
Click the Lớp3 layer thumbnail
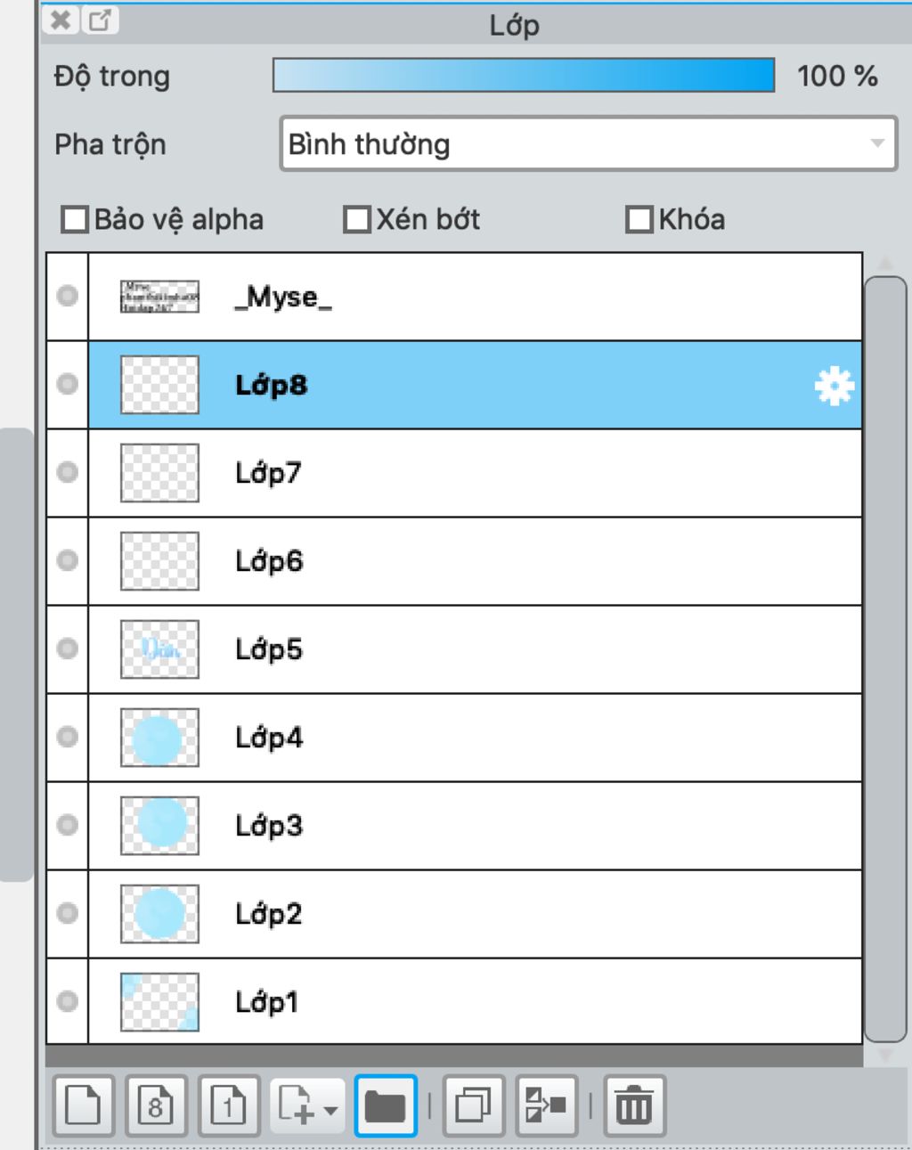[x=159, y=825]
